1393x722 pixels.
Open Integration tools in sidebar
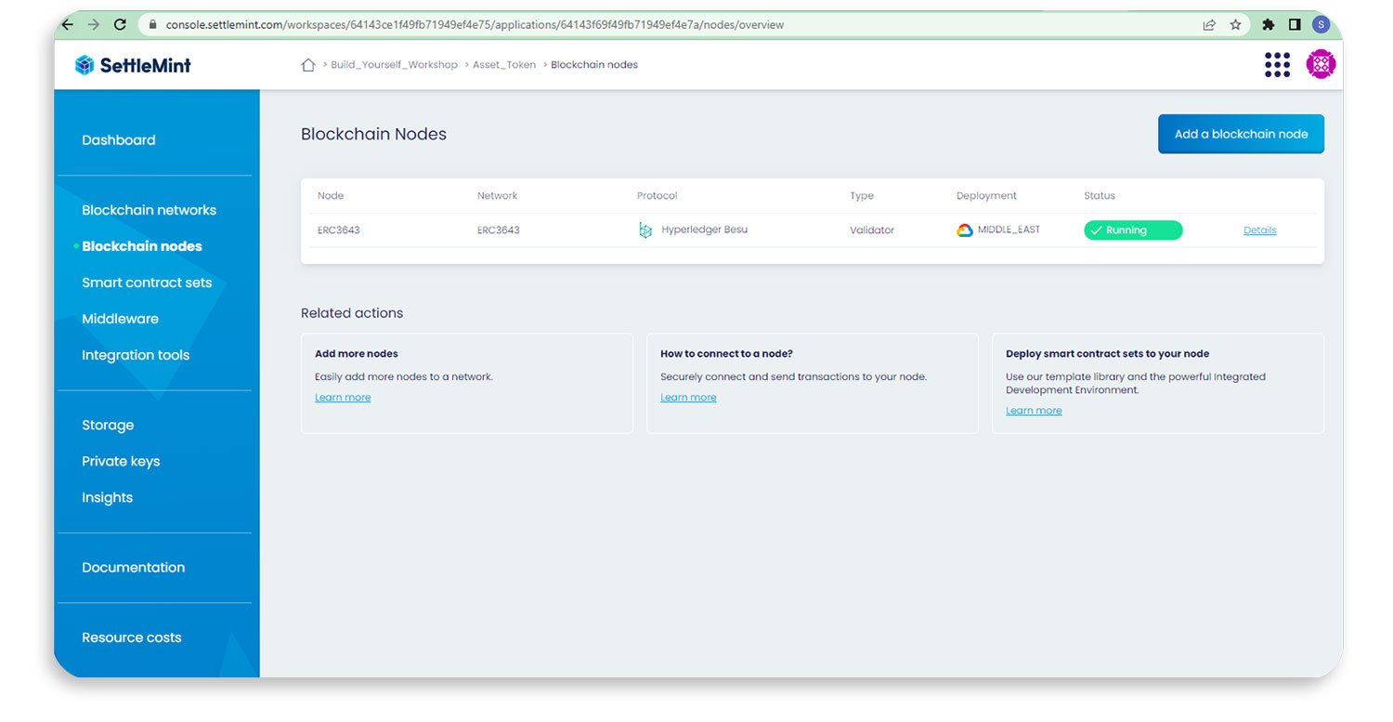click(136, 355)
